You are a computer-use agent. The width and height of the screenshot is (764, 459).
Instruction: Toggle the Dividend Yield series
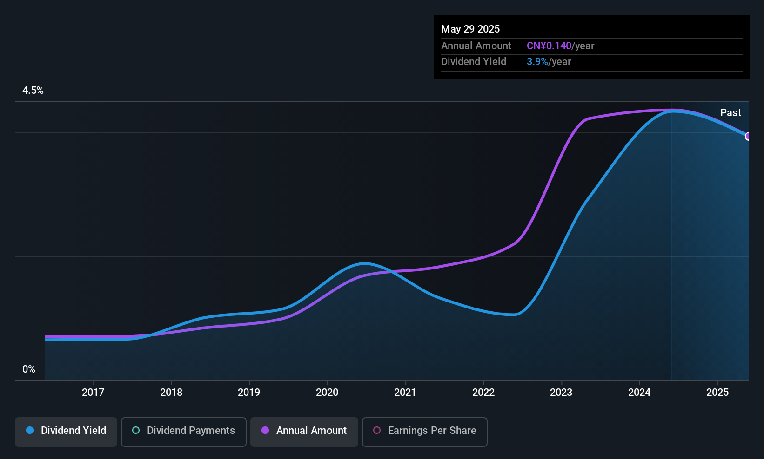[66, 432]
